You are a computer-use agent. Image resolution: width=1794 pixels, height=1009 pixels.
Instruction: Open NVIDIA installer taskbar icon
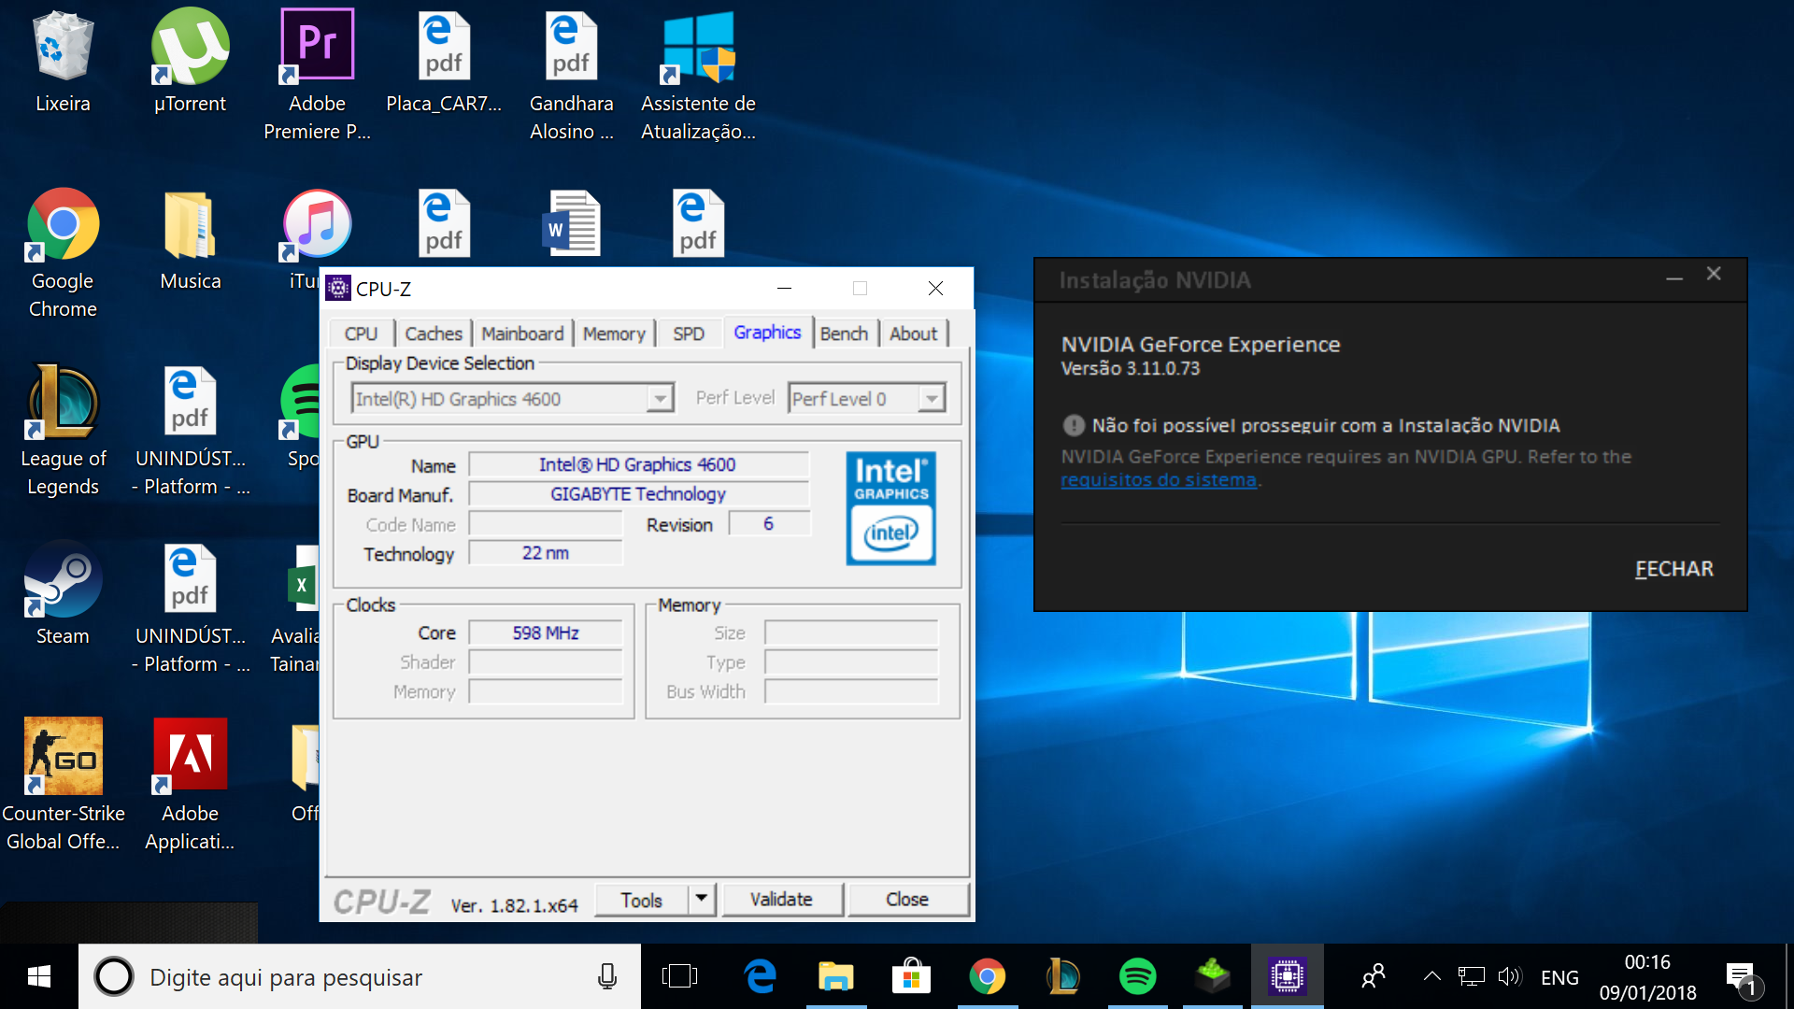pos(1213,977)
